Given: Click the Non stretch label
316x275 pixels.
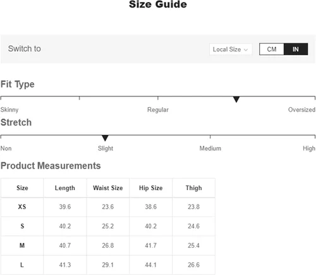Looking at the screenshot, I should click(x=6, y=148).
